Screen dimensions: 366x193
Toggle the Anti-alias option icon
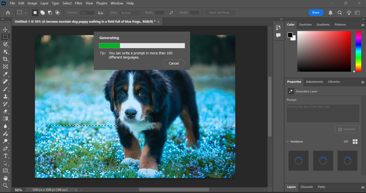[x=101, y=13]
